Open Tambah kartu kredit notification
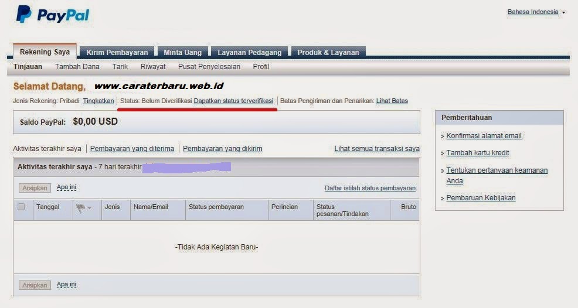 point(477,152)
